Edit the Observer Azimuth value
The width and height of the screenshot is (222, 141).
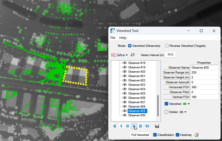[x=204, y=82]
